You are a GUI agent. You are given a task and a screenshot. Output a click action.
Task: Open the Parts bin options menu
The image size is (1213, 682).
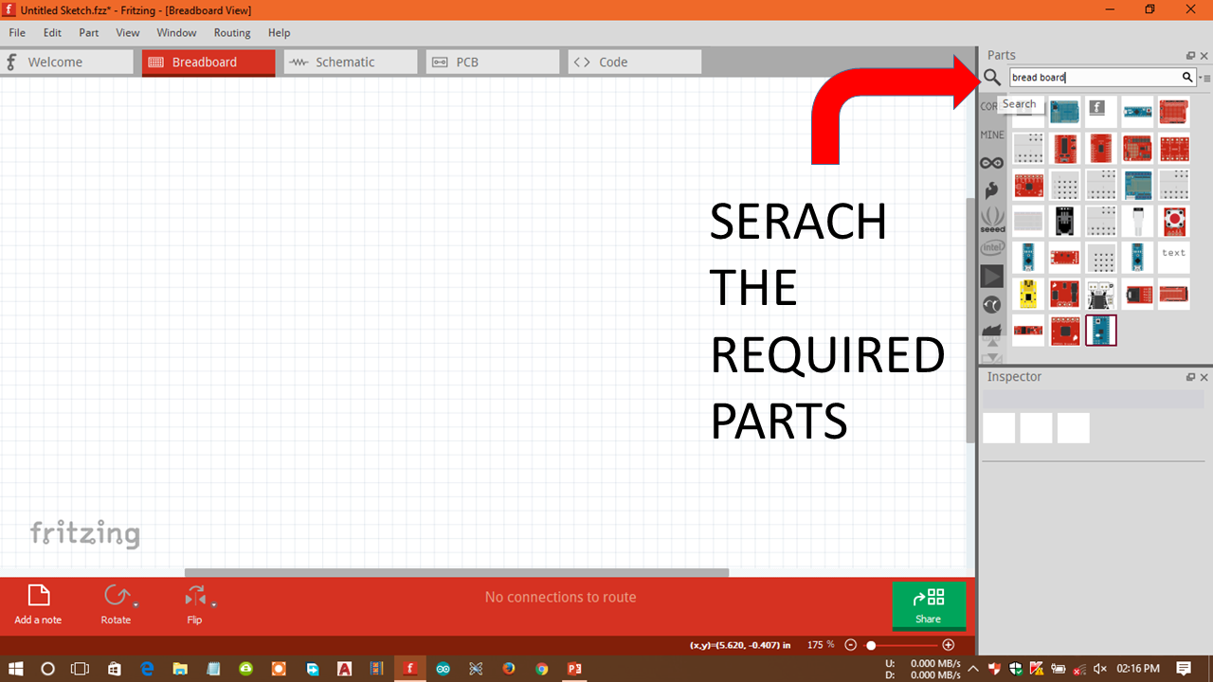pos(1205,79)
